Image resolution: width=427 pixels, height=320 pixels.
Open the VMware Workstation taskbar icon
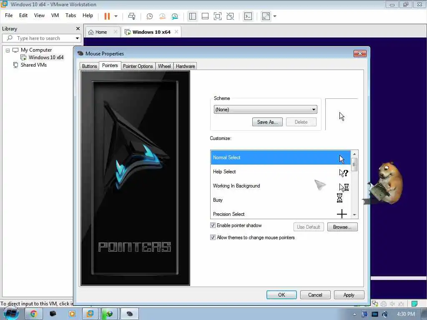[x=90, y=314]
